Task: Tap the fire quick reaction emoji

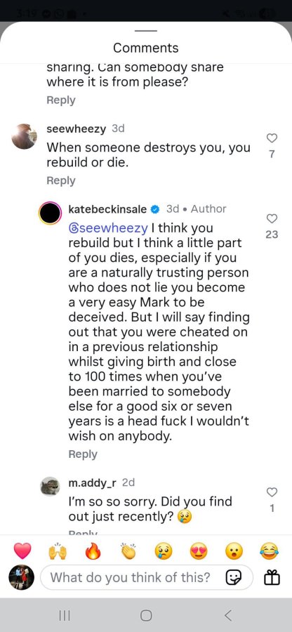Action: 93,551
